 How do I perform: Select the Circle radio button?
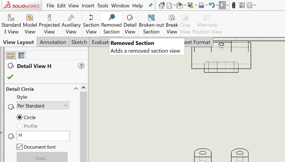pos(20,117)
